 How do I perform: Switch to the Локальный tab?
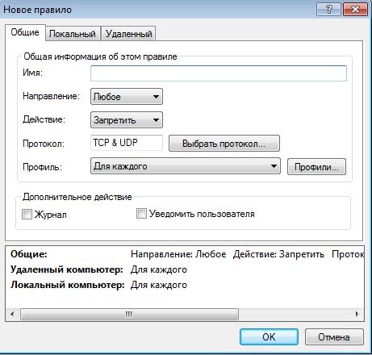click(73, 34)
